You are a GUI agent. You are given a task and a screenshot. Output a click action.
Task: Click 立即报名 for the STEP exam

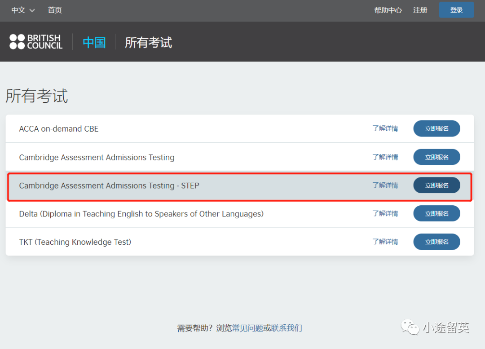436,186
